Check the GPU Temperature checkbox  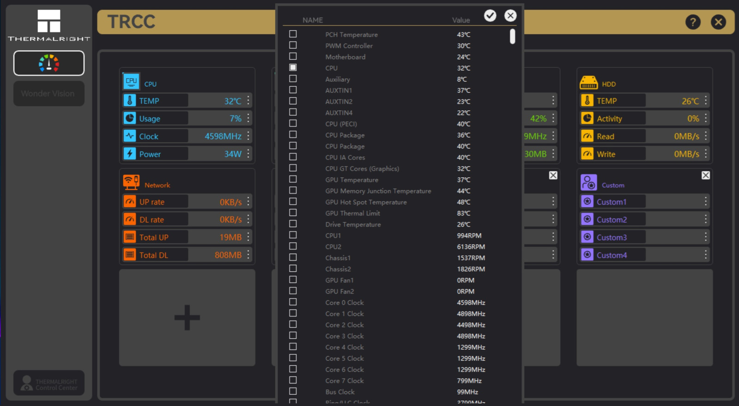point(293,179)
